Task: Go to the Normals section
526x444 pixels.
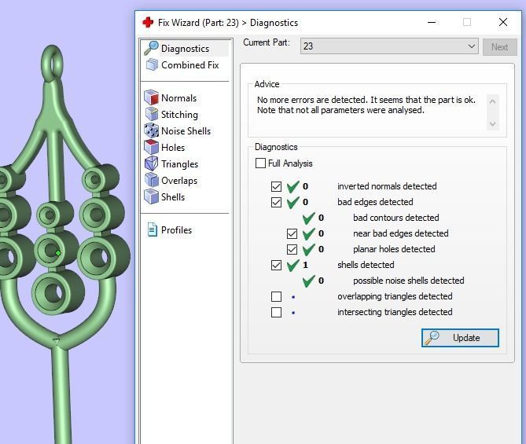Action: 178,98
